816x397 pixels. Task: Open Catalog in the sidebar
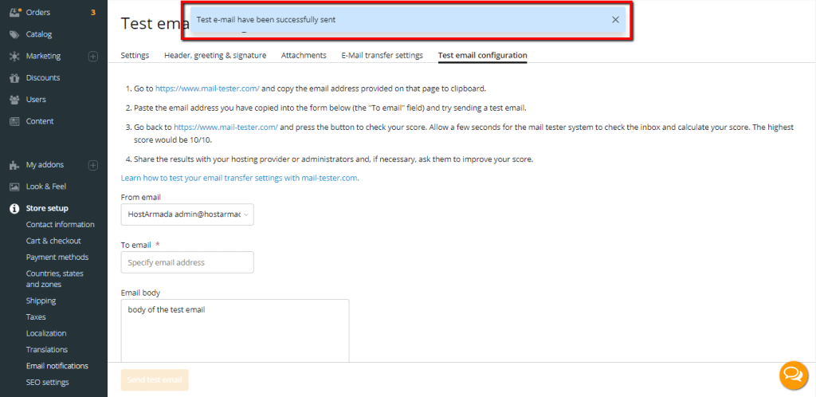coord(39,34)
